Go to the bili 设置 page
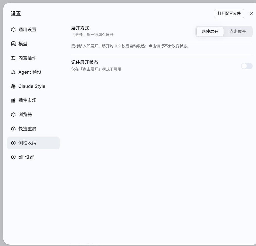 tap(33, 157)
